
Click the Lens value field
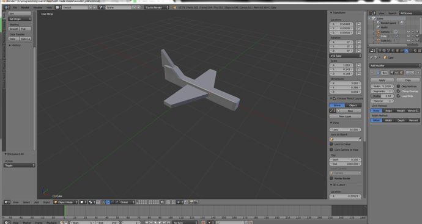346,129
